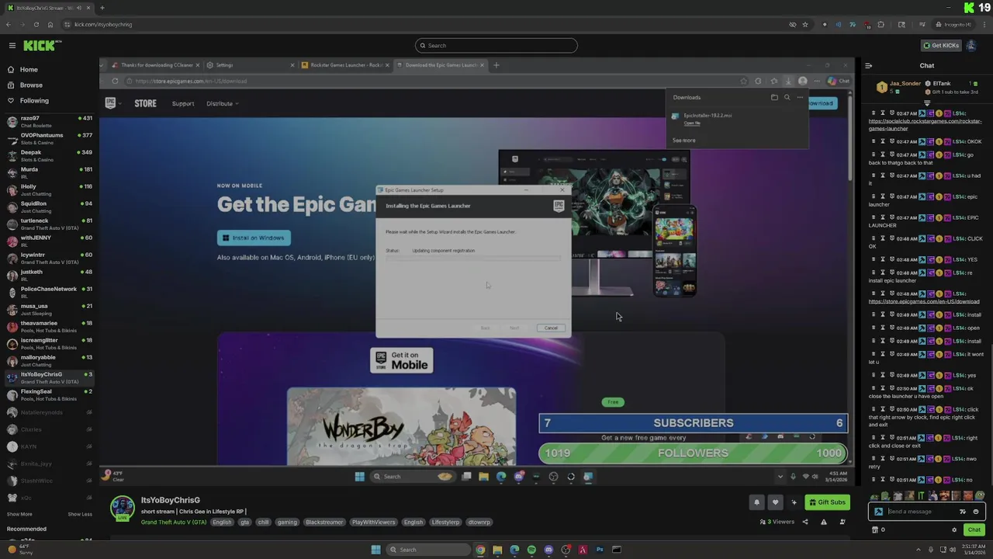The height and width of the screenshot is (559, 993).
Task: Click the gta tag
Action: [244, 523]
